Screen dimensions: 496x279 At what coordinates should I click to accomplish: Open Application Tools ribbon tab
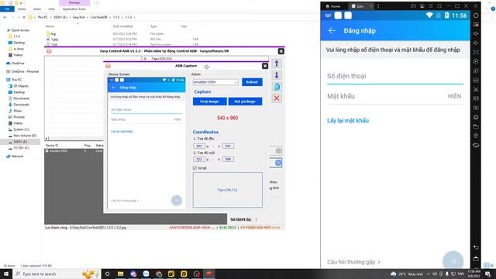point(74,9)
